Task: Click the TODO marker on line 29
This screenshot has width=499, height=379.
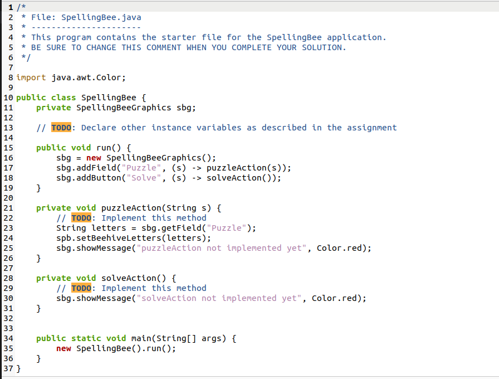Action: tap(81, 288)
